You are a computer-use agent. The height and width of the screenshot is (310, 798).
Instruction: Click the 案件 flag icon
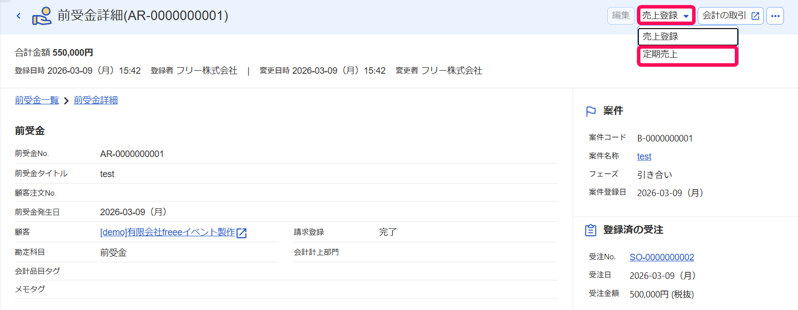(x=591, y=111)
